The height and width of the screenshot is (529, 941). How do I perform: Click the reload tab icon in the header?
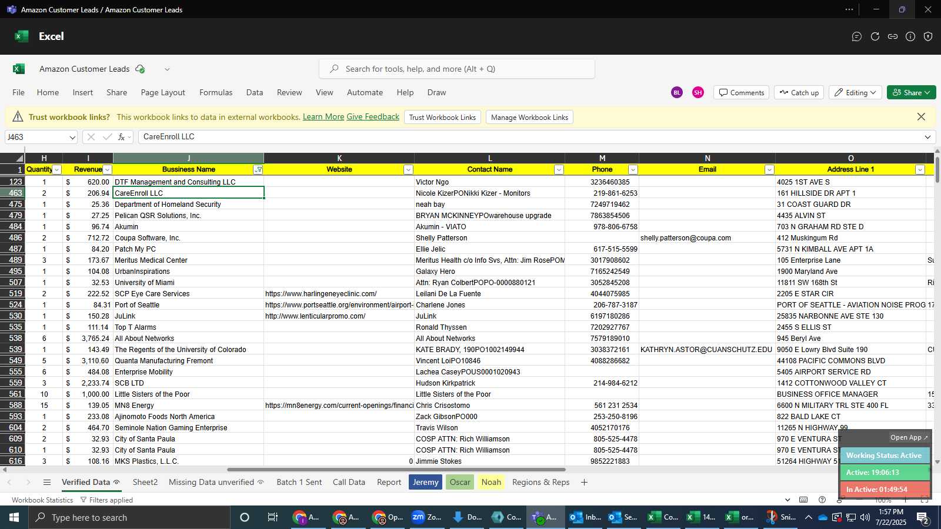point(875,36)
